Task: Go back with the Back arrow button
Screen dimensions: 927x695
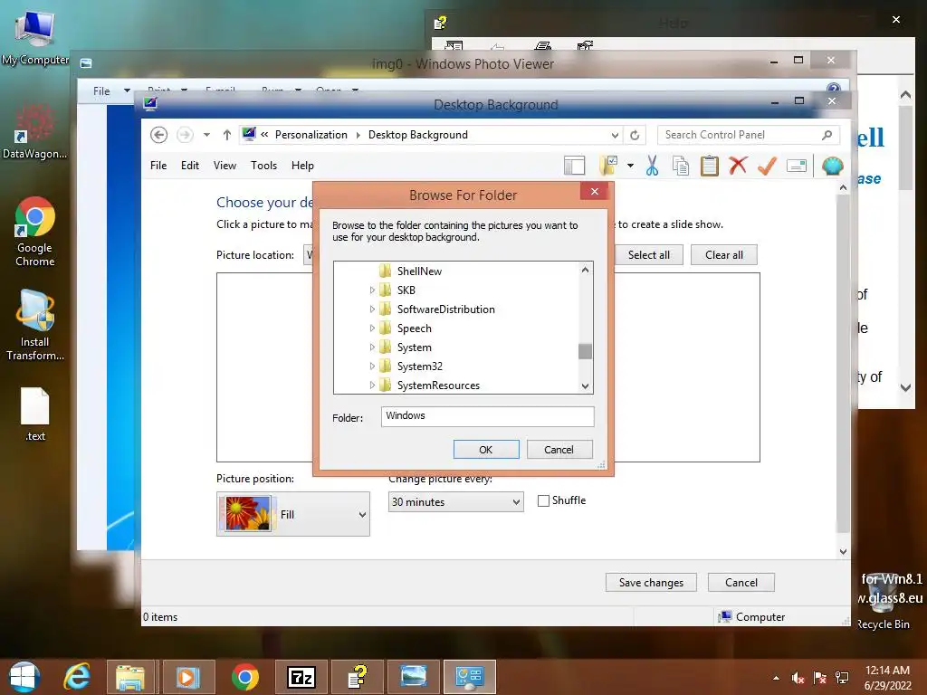Action: [158, 135]
